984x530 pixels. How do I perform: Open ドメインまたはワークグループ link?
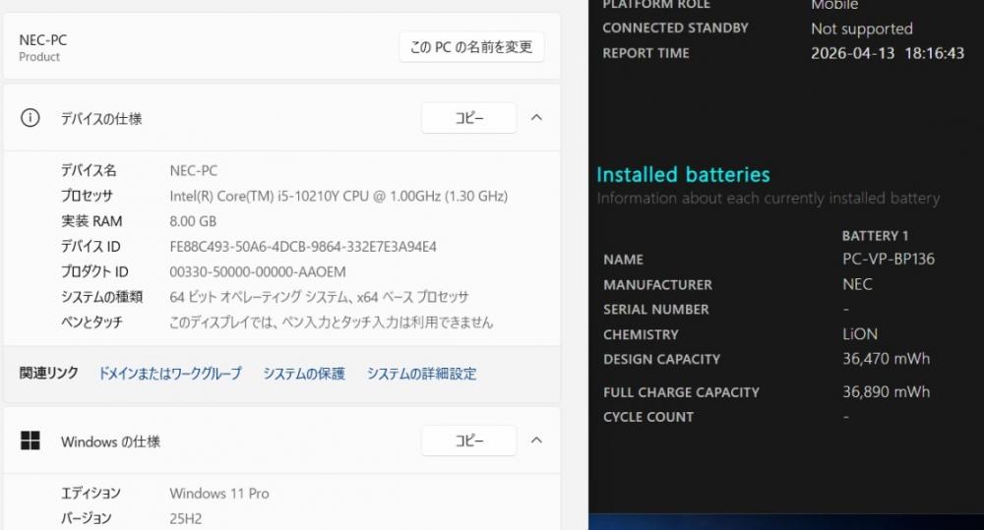pos(170,374)
